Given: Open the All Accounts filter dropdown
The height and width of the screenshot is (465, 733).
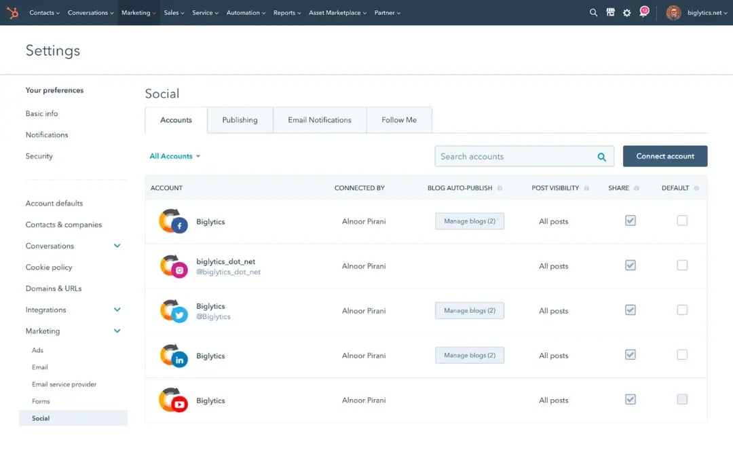Looking at the screenshot, I should pos(174,156).
